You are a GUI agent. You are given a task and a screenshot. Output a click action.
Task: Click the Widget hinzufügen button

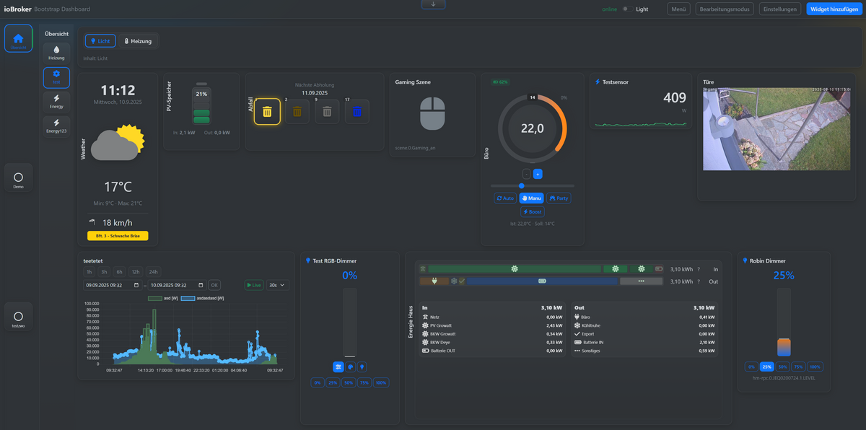pos(834,9)
